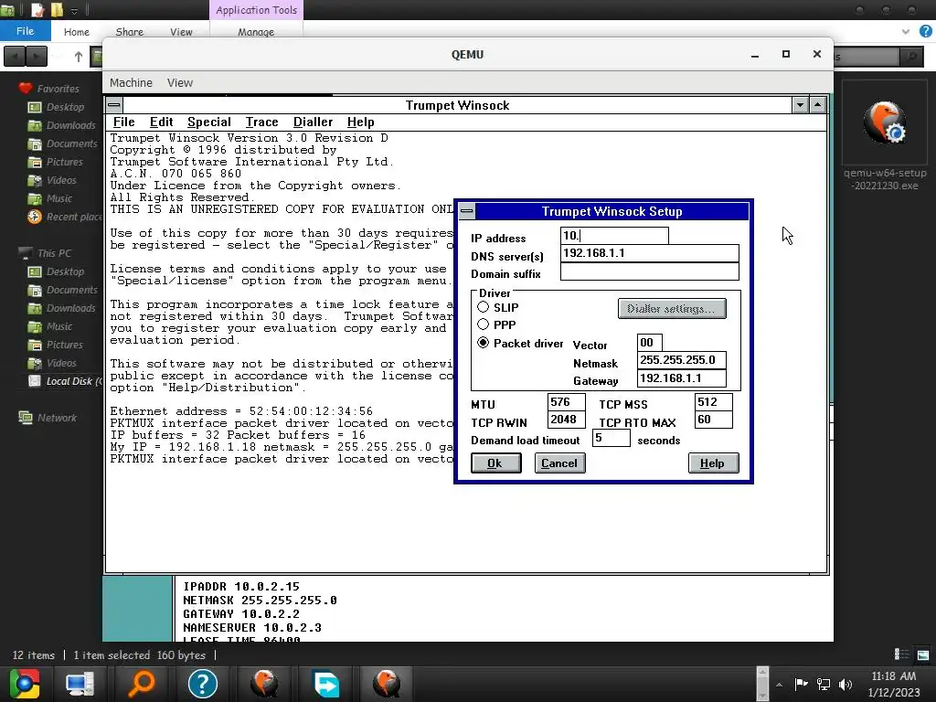Launch Chrome from taskbar

[x=25, y=684]
